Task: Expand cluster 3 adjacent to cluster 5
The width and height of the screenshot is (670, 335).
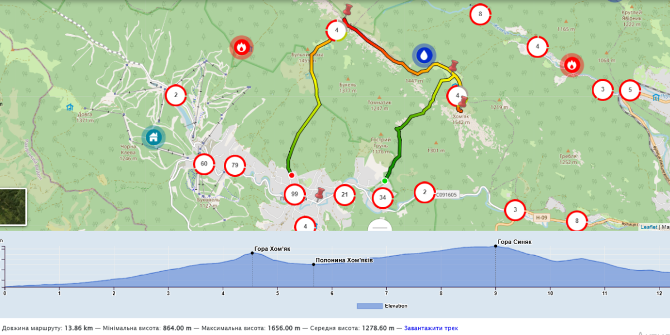Action: 602,89
